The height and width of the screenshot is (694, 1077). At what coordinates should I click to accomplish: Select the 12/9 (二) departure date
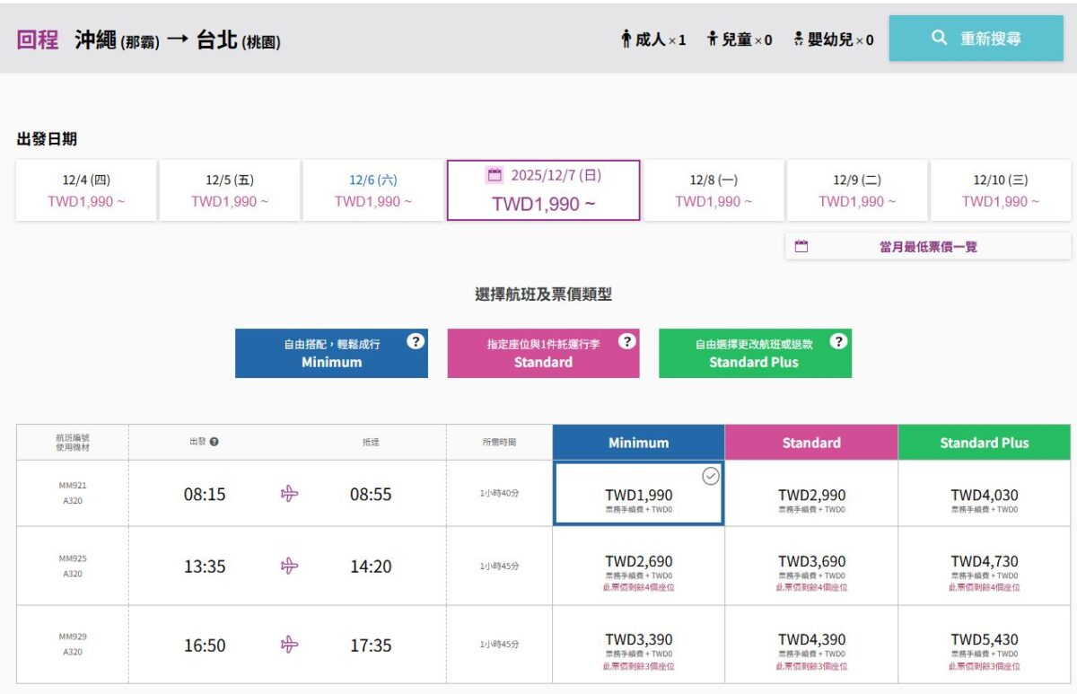[x=857, y=190]
